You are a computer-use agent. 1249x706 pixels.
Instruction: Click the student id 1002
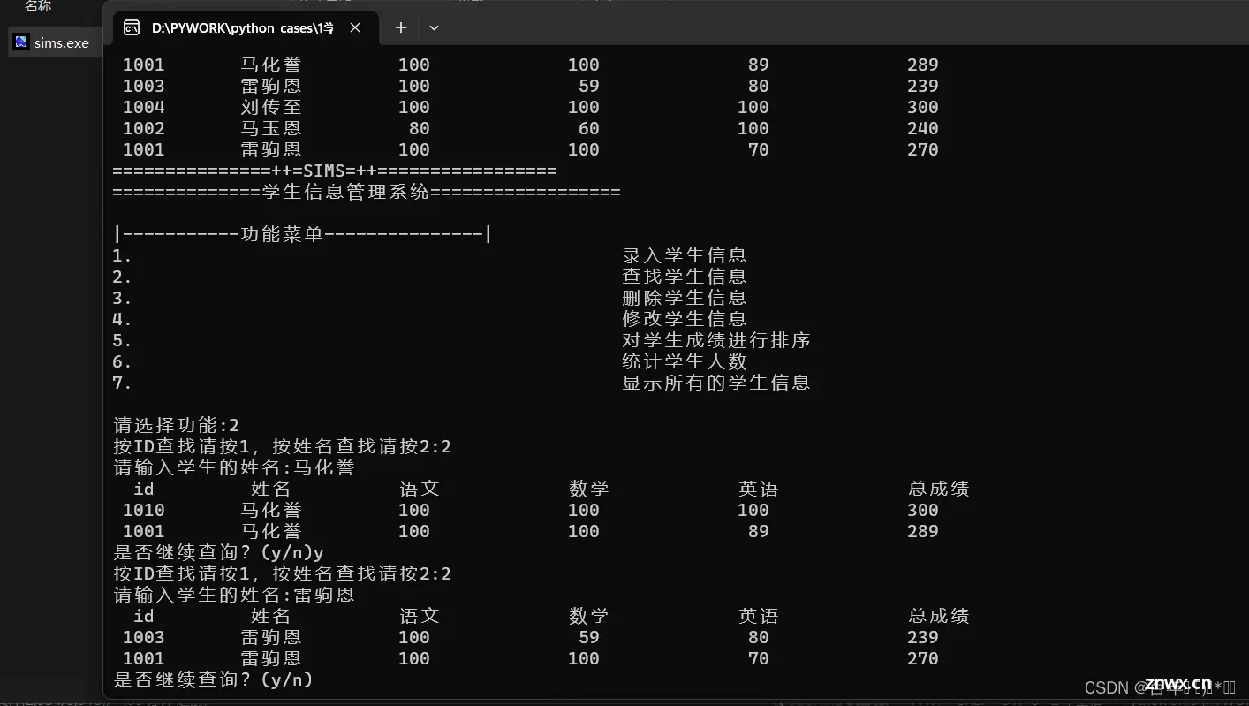click(144, 128)
